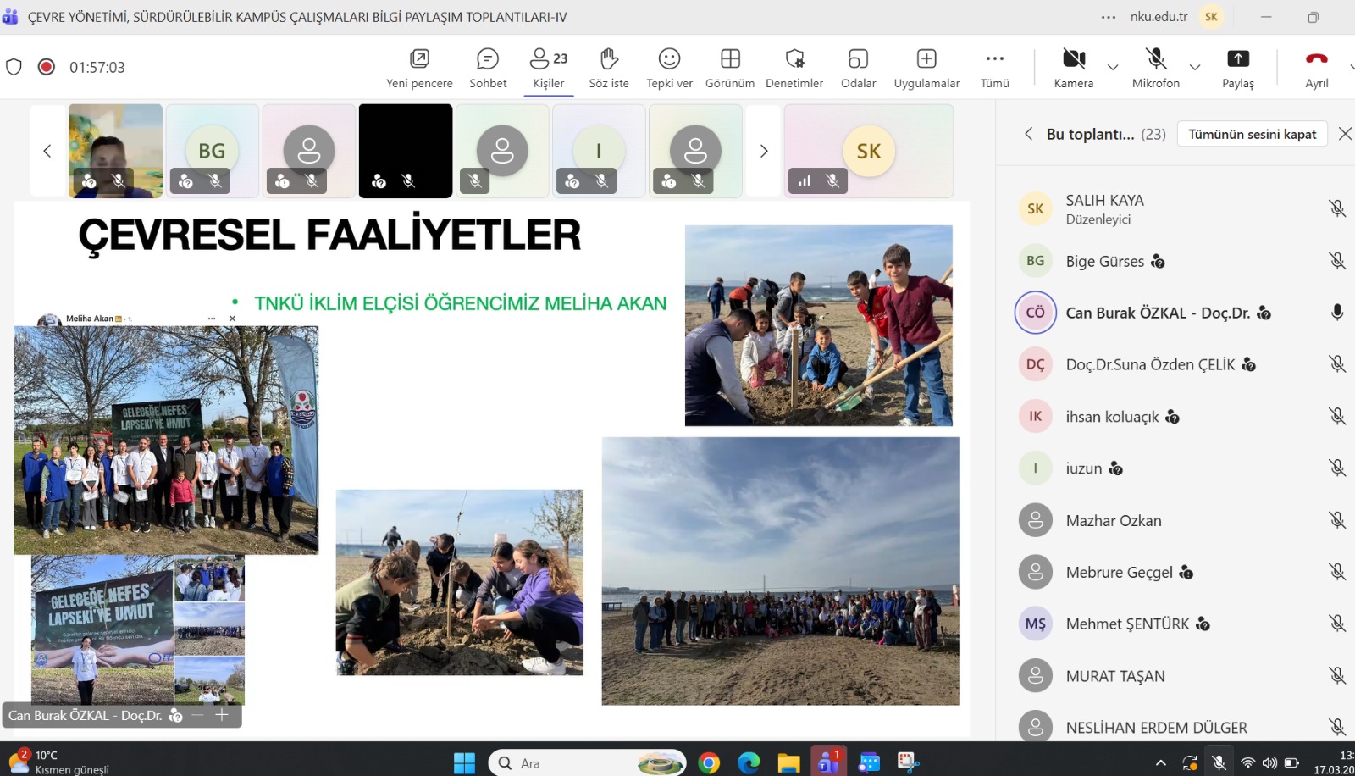Show next participant thumbnails

pyautogui.click(x=763, y=151)
